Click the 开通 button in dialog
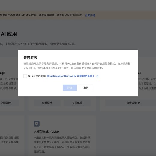Image resolution: width=156 pixels, height=156 pixels. [x=70, y=88]
